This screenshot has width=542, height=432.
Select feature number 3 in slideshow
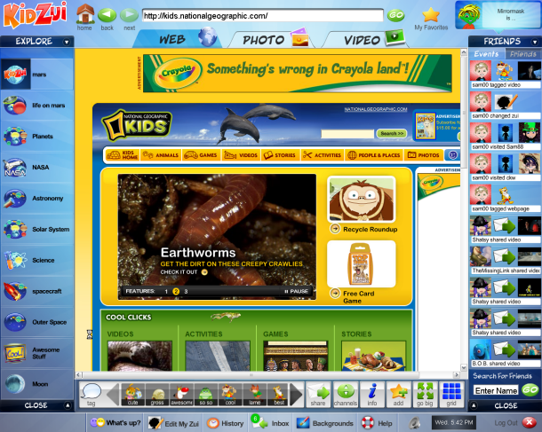point(186,292)
